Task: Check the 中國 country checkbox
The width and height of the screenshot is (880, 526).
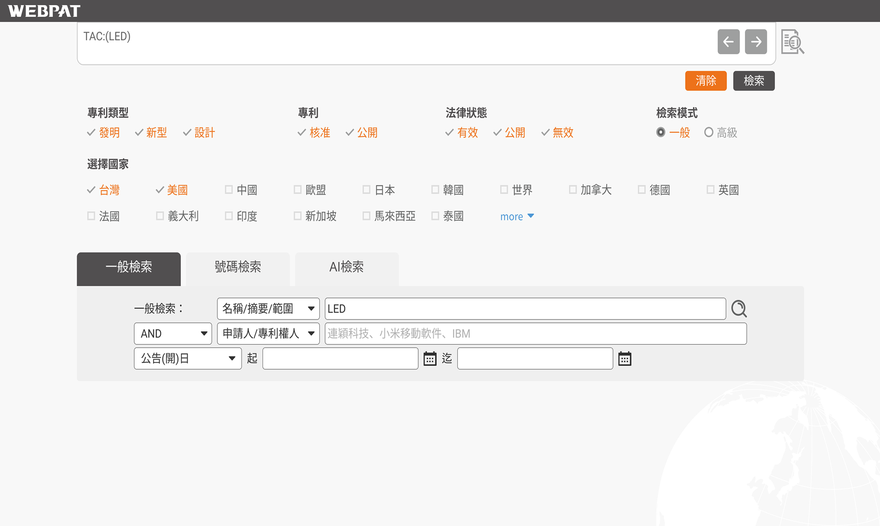Action: coord(229,190)
